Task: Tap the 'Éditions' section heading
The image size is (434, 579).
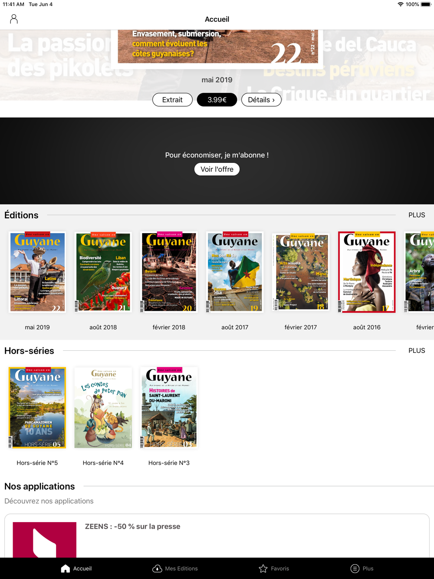Action: pos(21,215)
